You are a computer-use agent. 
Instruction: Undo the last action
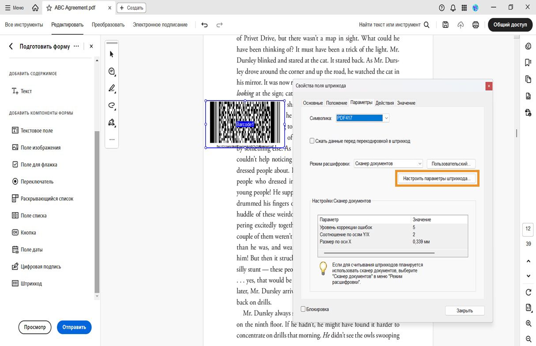[204, 25]
